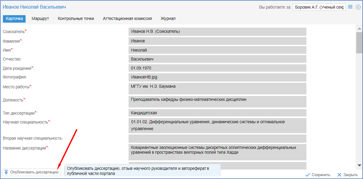This screenshot has height=179, width=363.
Task: Open the Карточка tab
Action: [14, 19]
